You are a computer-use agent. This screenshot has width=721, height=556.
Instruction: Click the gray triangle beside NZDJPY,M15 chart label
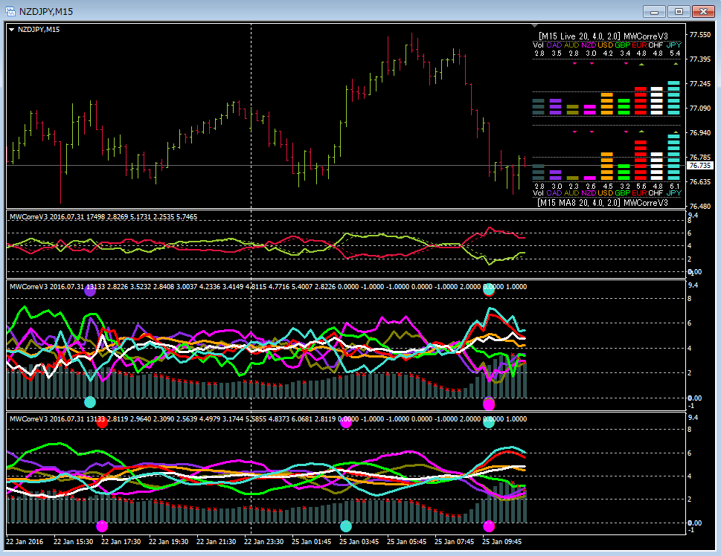[12, 29]
